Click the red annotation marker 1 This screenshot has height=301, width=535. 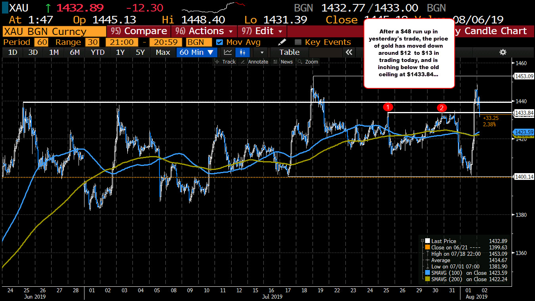click(388, 107)
